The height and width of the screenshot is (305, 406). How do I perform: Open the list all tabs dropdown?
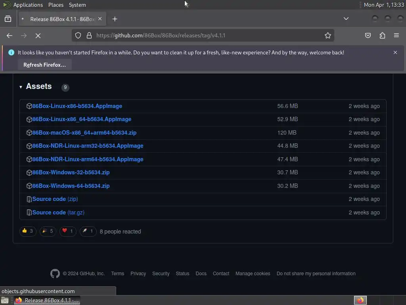tap(346, 19)
